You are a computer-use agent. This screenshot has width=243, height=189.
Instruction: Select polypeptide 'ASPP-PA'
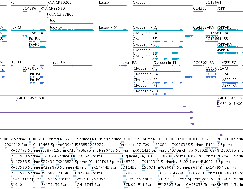[230, 86]
